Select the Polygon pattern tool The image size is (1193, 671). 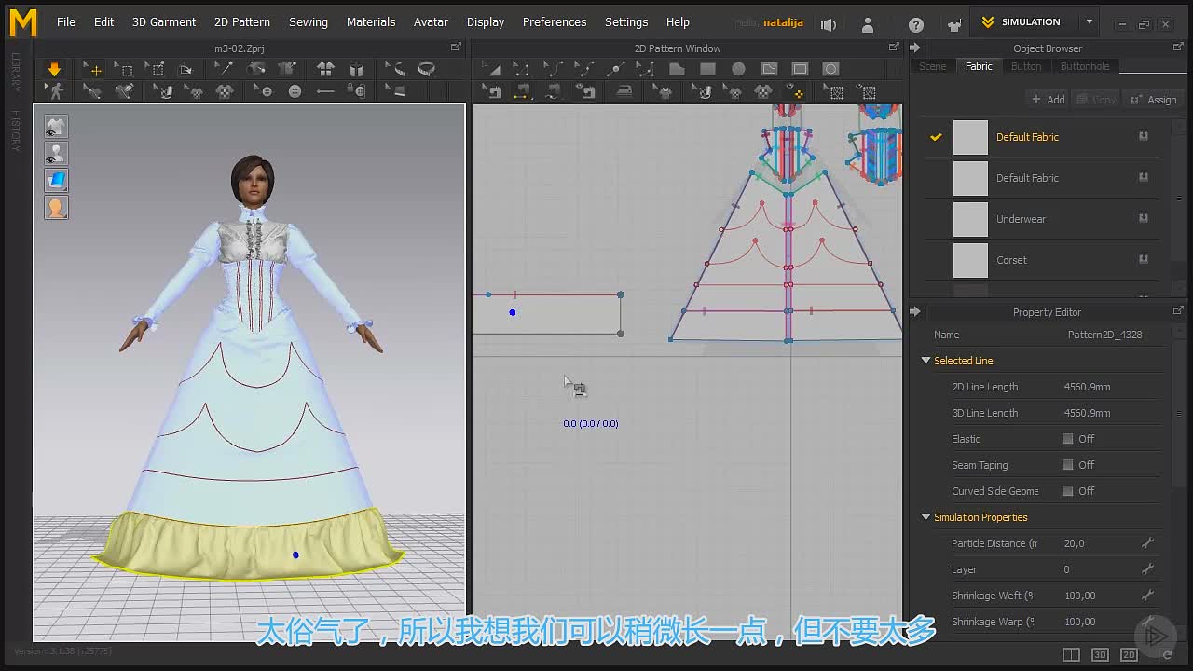[x=677, y=69]
